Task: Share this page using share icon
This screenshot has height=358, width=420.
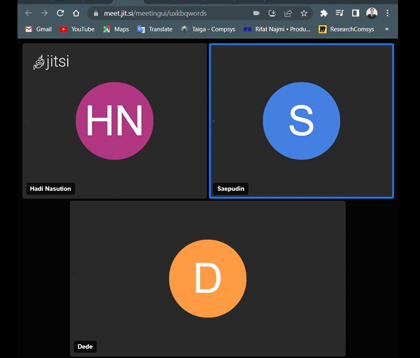Action: pyautogui.click(x=288, y=13)
